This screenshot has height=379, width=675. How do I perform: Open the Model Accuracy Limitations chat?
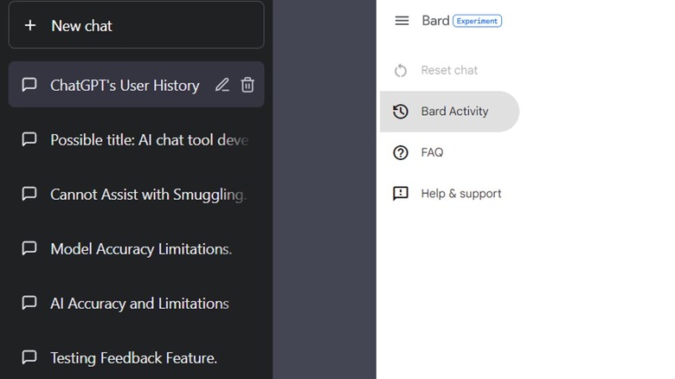click(x=141, y=249)
